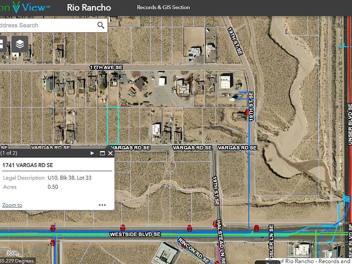352x264 pixels.
Task: Click the Records & GIS Section heading
Action: pyautogui.click(x=164, y=7)
